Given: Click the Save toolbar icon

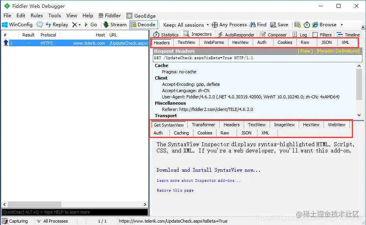Looking at the screenshot, I should click(273, 25).
